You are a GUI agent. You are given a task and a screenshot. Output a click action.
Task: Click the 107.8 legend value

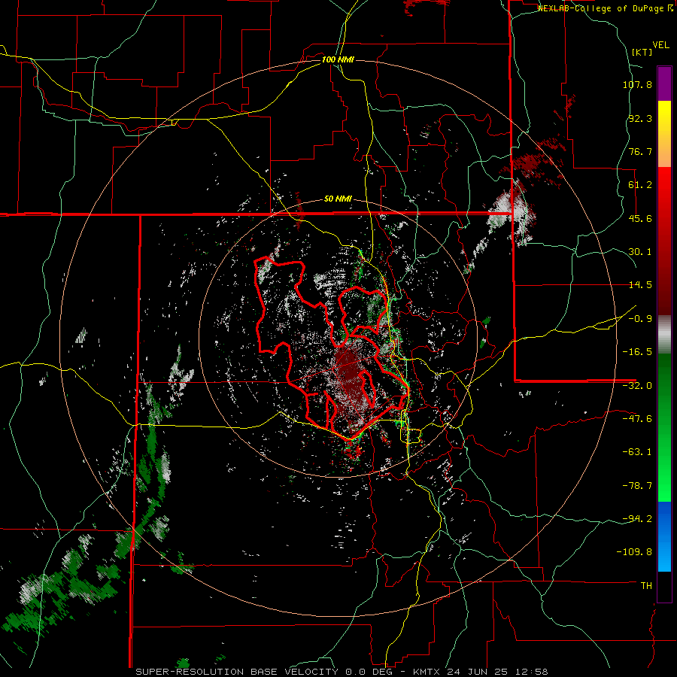pos(637,84)
